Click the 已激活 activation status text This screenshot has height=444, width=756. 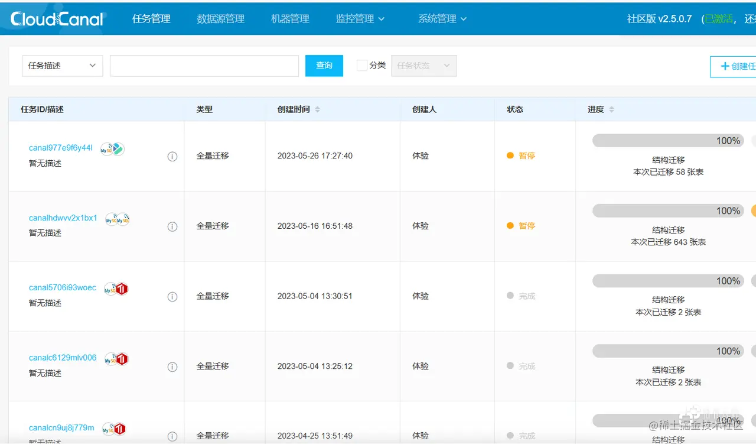click(719, 19)
